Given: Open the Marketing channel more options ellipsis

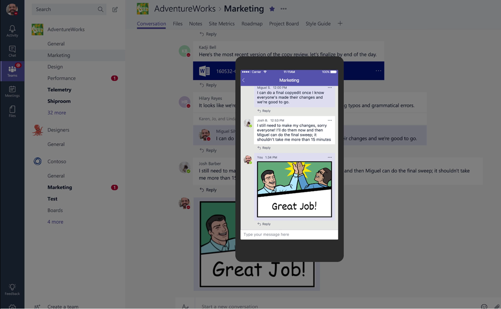Looking at the screenshot, I should (284, 9).
